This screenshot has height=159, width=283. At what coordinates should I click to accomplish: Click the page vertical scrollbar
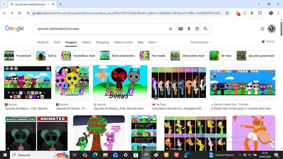click(x=281, y=29)
